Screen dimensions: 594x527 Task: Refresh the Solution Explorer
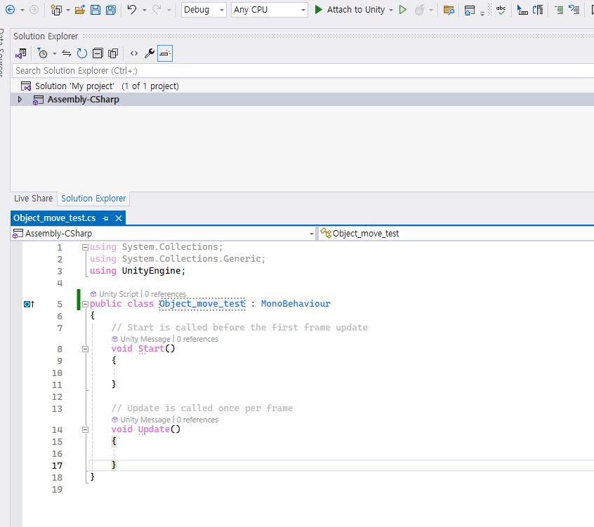(x=82, y=53)
